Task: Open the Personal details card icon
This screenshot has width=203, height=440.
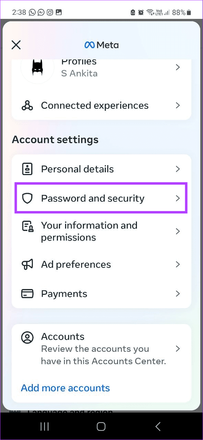Action: (x=27, y=169)
